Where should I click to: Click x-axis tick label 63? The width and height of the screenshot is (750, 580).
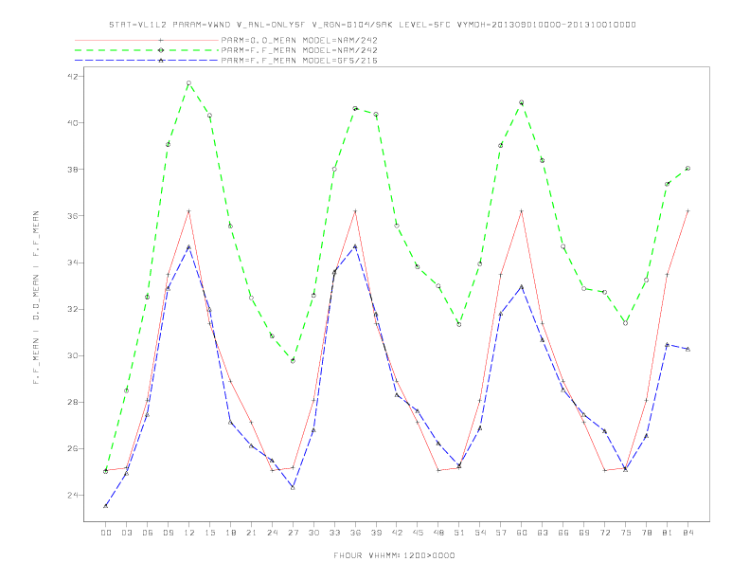[543, 533]
